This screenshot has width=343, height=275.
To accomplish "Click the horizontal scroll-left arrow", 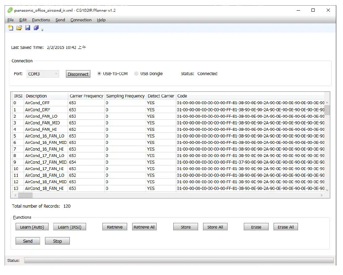I will click(15, 195).
